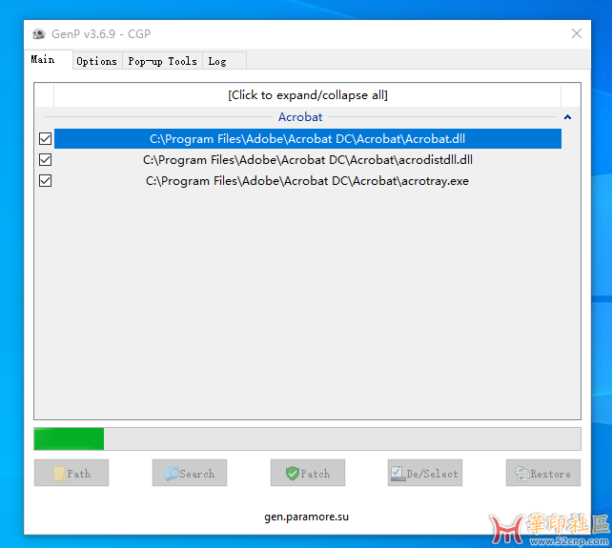Click the Restore button label
The width and height of the screenshot is (612, 548).
pyautogui.click(x=550, y=474)
